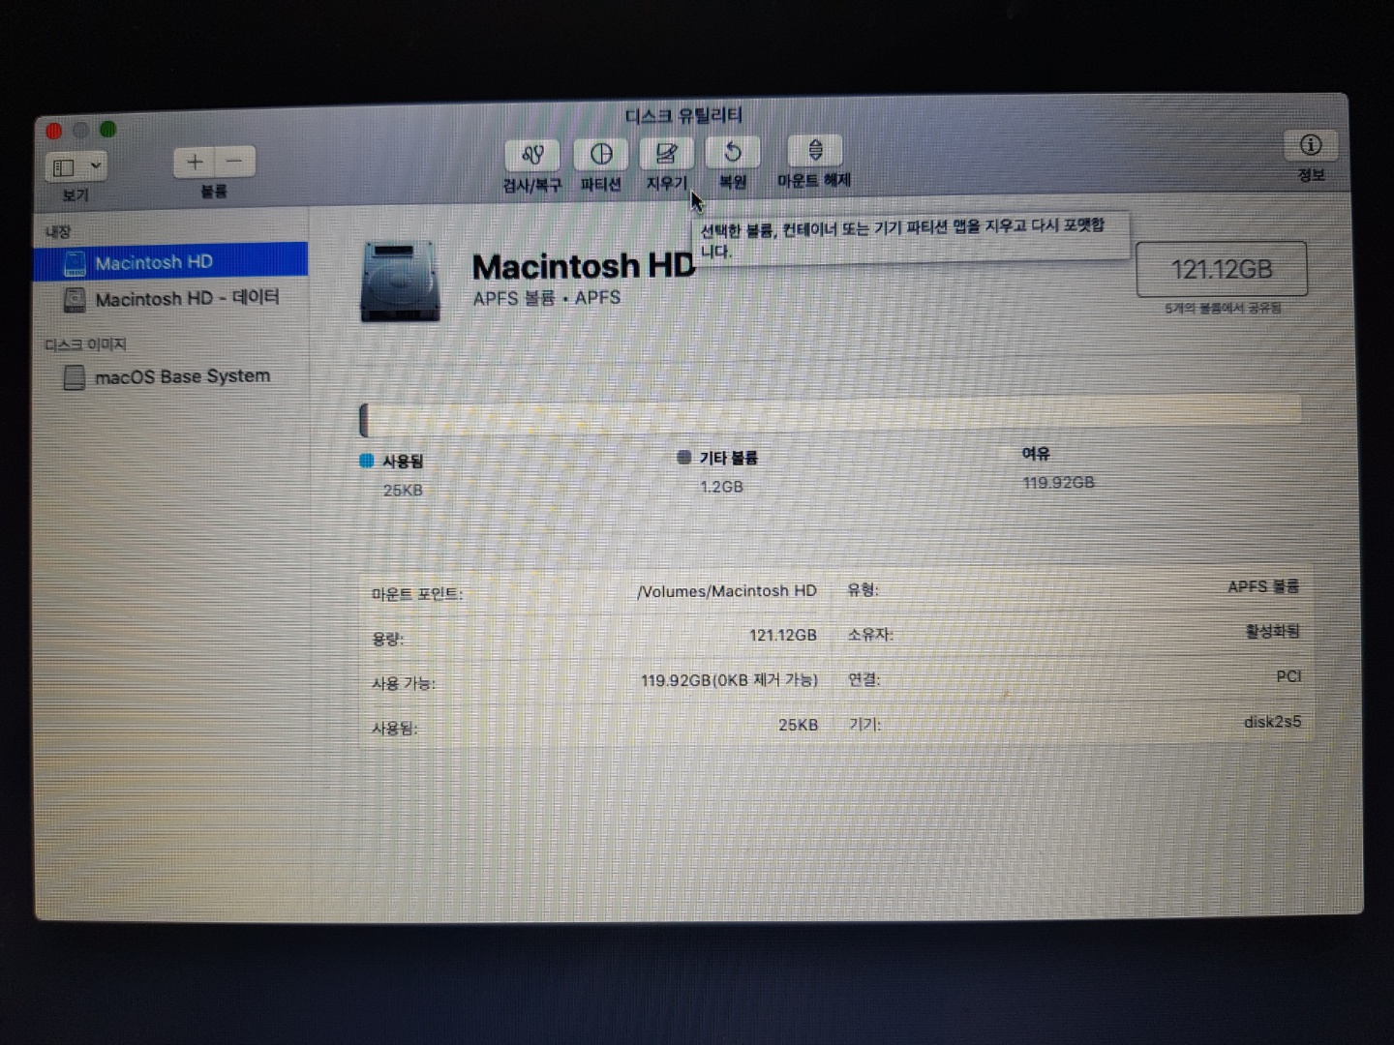Select Macintosh HD in the sidebar
Image resolution: width=1394 pixels, height=1045 pixels.
(x=170, y=261)
